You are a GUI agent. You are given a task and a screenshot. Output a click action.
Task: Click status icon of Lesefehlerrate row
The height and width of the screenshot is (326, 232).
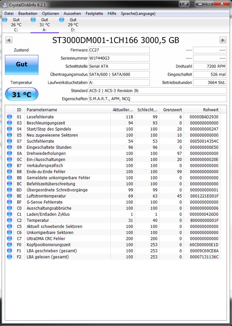(9, 117)
